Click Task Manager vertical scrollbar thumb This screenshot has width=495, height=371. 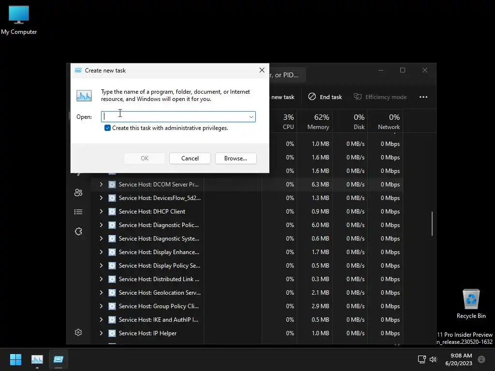coord(432,224)
